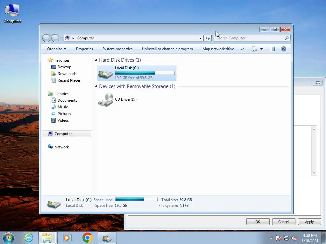Open Help with the question mark icon
The width and height of the screenshot is (326, 244).
[284, 49]
